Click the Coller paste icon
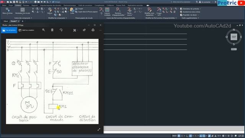This screenshot has height=138, width=245. [72, 11]
